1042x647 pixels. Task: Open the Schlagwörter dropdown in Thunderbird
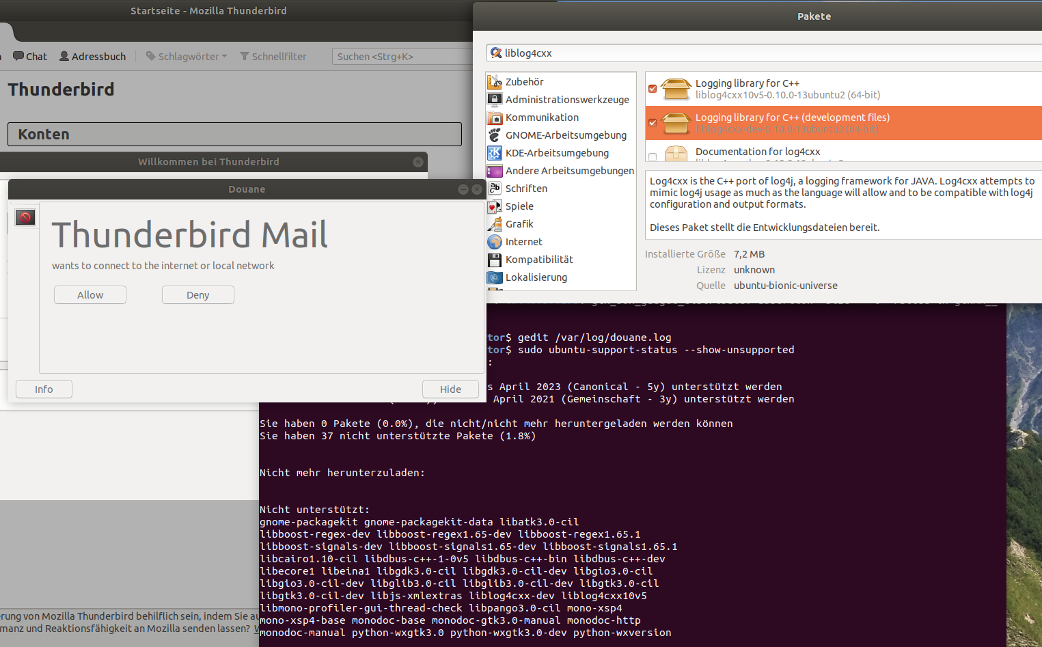click(186, 56)
